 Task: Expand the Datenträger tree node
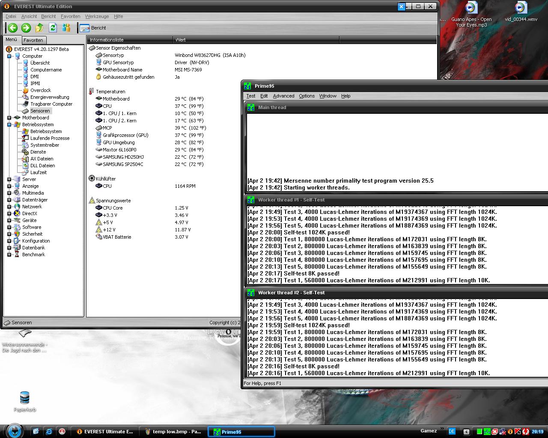click(9, 200)
